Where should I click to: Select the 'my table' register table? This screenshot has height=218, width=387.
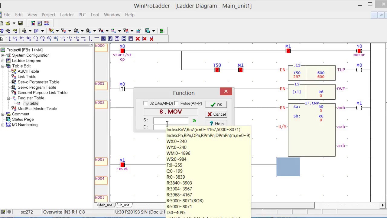[x=31, y=104]
